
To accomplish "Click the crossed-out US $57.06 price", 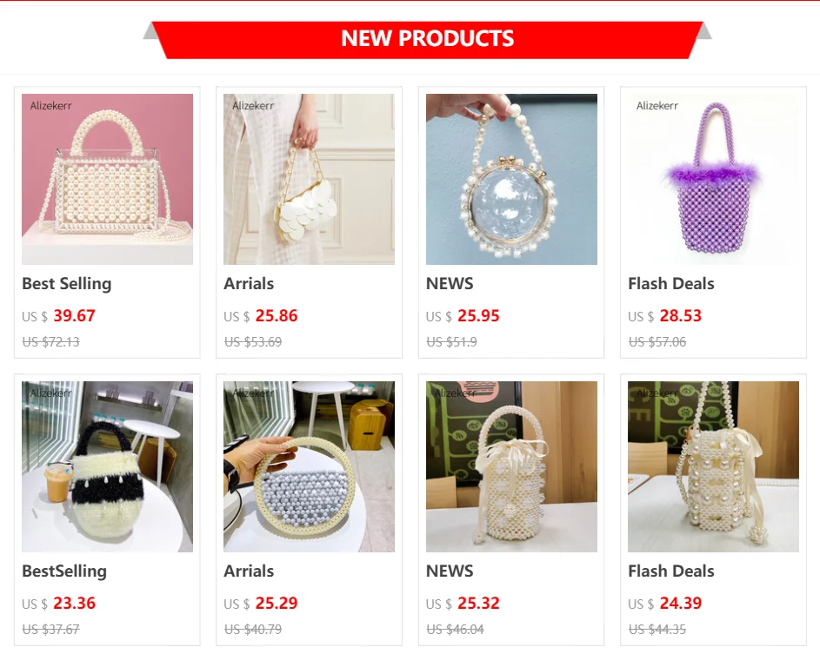I will click(657, 342).
